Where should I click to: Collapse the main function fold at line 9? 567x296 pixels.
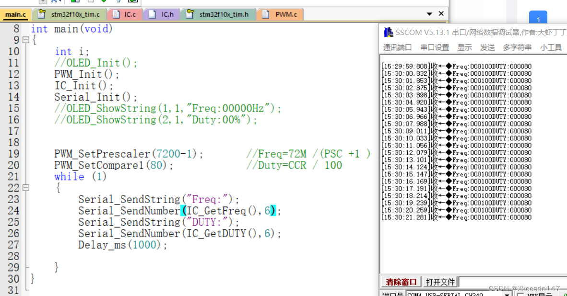(x=26, y=40)
